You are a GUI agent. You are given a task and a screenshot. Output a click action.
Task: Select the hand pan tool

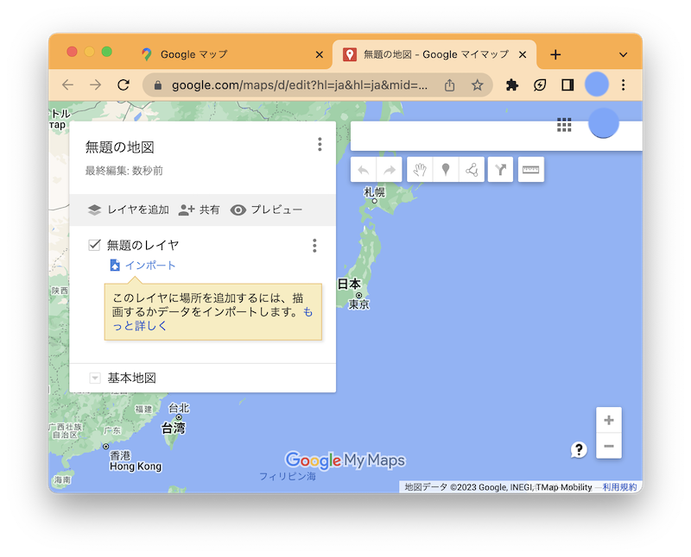420,170
